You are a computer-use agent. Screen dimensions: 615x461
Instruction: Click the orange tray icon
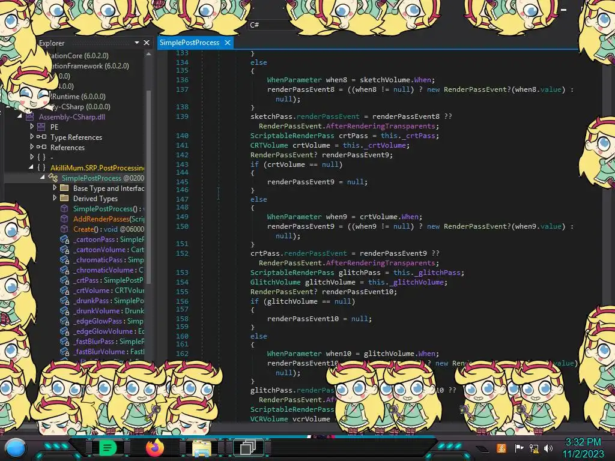point(501,448)
